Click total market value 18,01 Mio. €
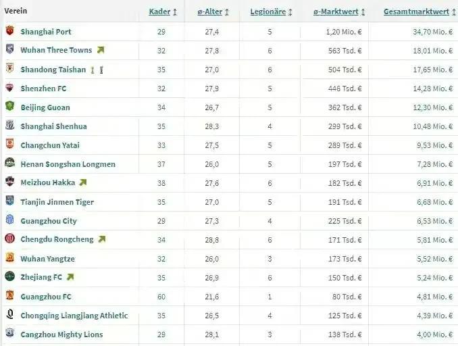 point(433,51)
